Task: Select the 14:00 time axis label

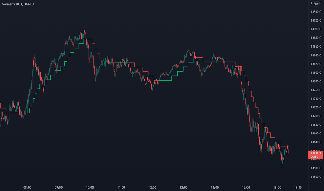Action: coord(215,188)
